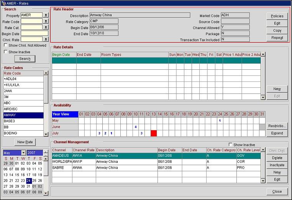292x200 pixels.
Task: Open the Restrictions button in Availability
Action: tap(277, 126)
